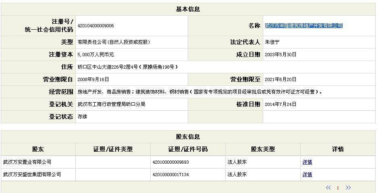378x193 pixels.
Task: Click registered capital 5,000万人民币元
Action: (x=96, y=55)
